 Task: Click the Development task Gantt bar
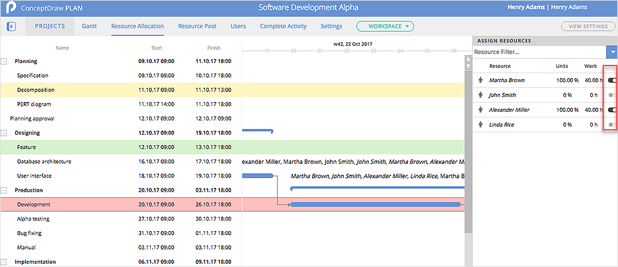[375, 205]
